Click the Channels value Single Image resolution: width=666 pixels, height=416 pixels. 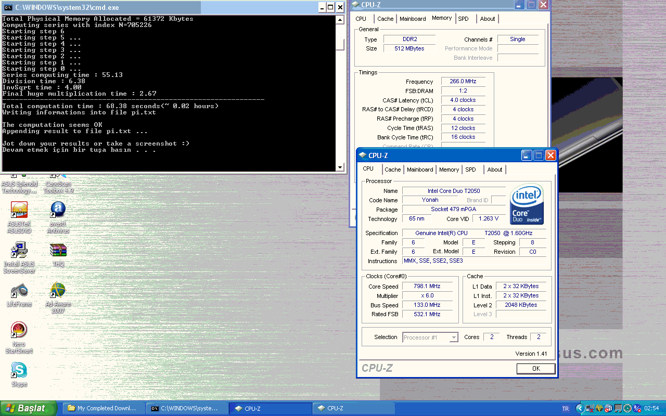(x=518, y=39)
